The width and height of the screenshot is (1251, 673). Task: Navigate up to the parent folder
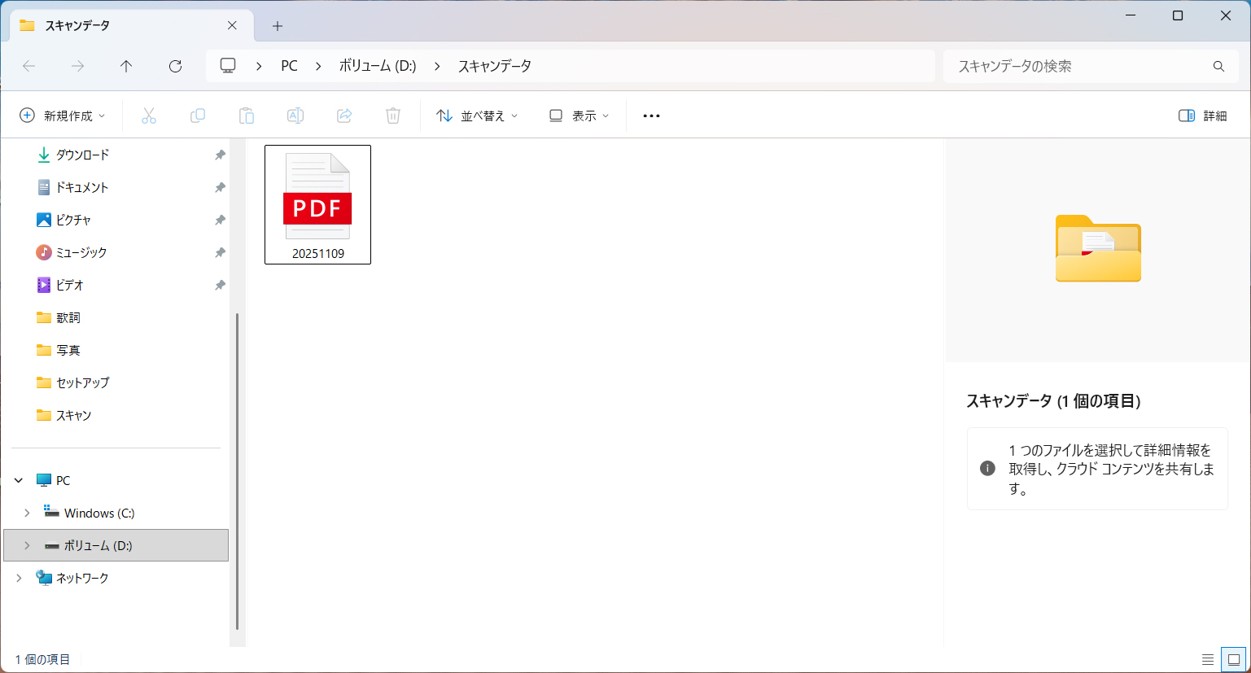click(126, 66)
